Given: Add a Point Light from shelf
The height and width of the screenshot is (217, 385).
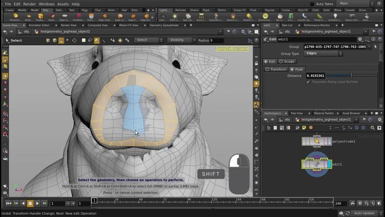Looking at the screenshot, I should (x=174, y=17).
